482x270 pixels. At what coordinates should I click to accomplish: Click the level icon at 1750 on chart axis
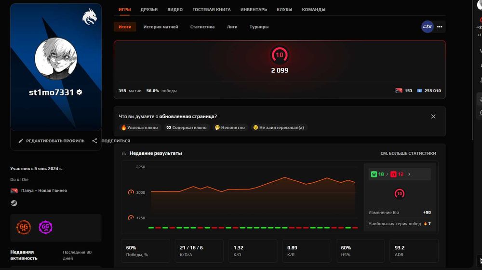[x=131, y=218]
